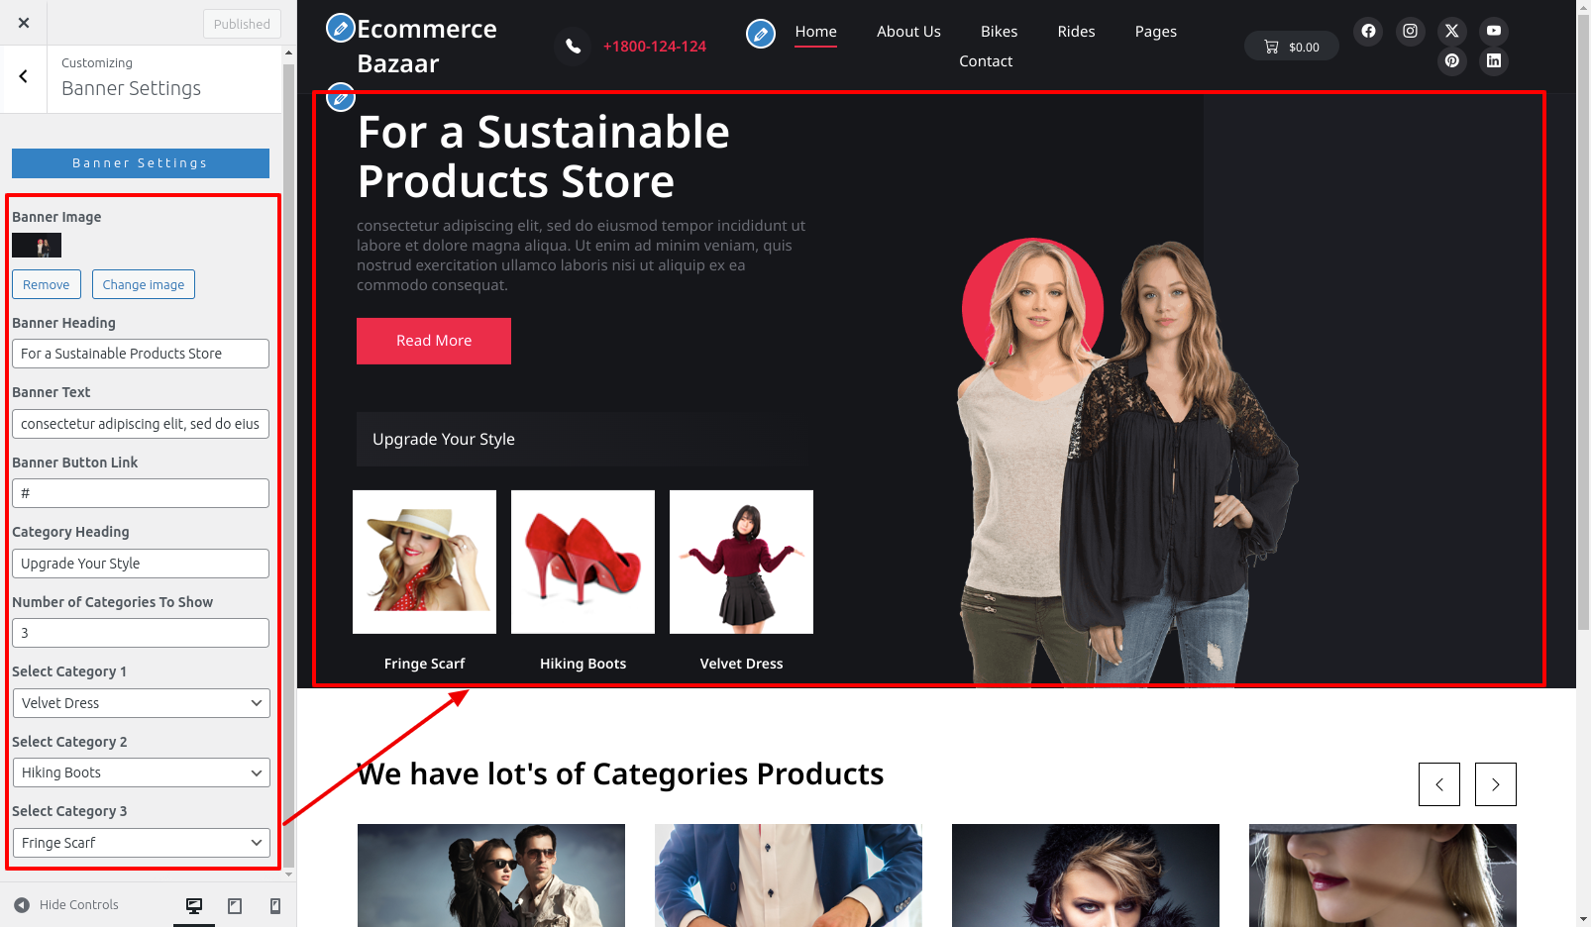Open the Pinterest social icon
The image size is (1591, 927).
1452,60
